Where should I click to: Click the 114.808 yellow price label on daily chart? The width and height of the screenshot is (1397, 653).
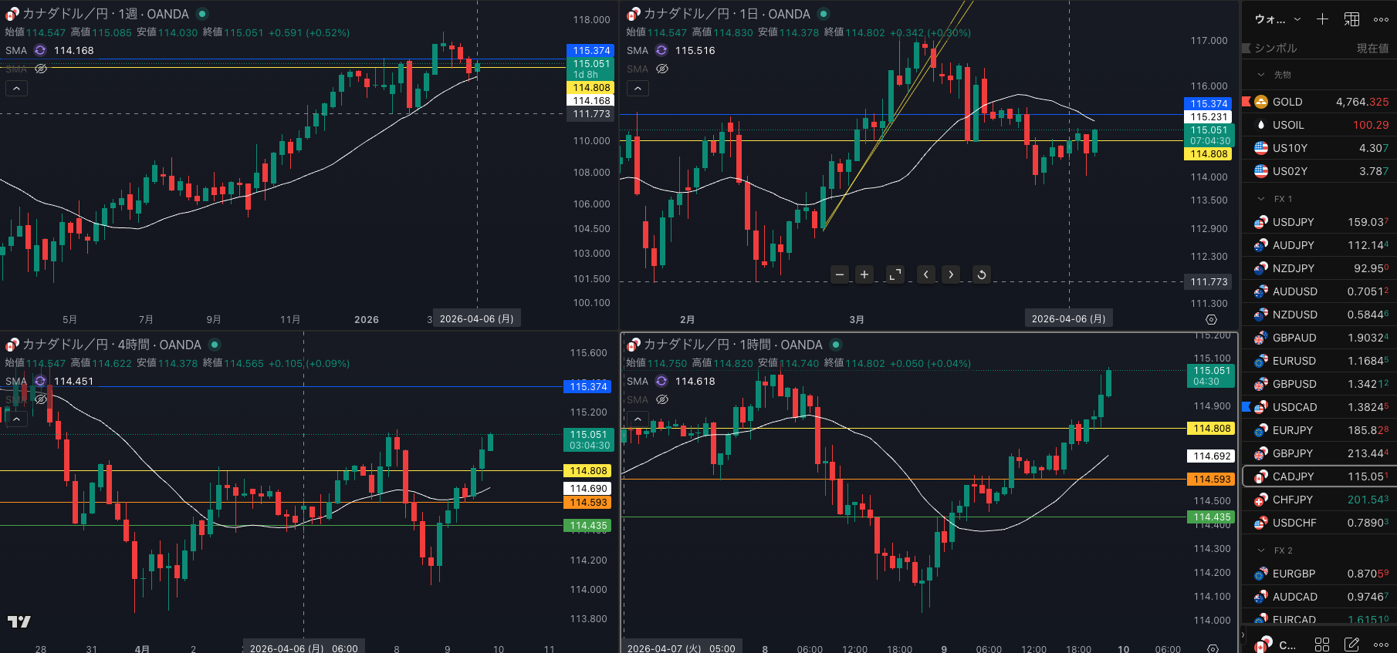point(1209,154)
